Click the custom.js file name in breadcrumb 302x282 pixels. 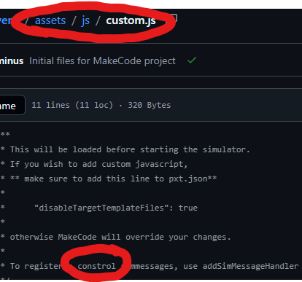coord(131,21)
